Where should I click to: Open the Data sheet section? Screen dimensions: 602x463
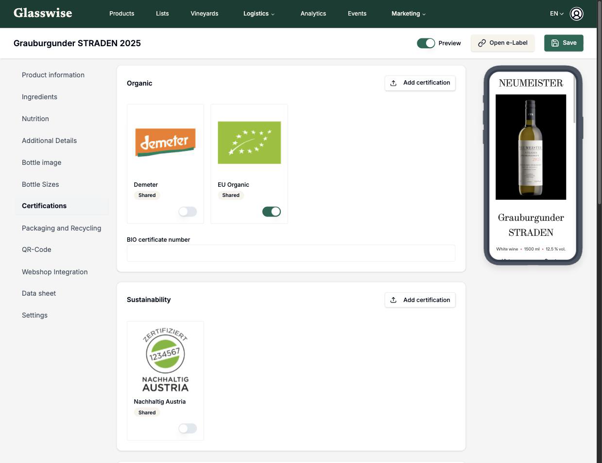[39, 293]
